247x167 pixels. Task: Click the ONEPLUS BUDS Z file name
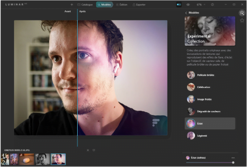tap(17, 150)
